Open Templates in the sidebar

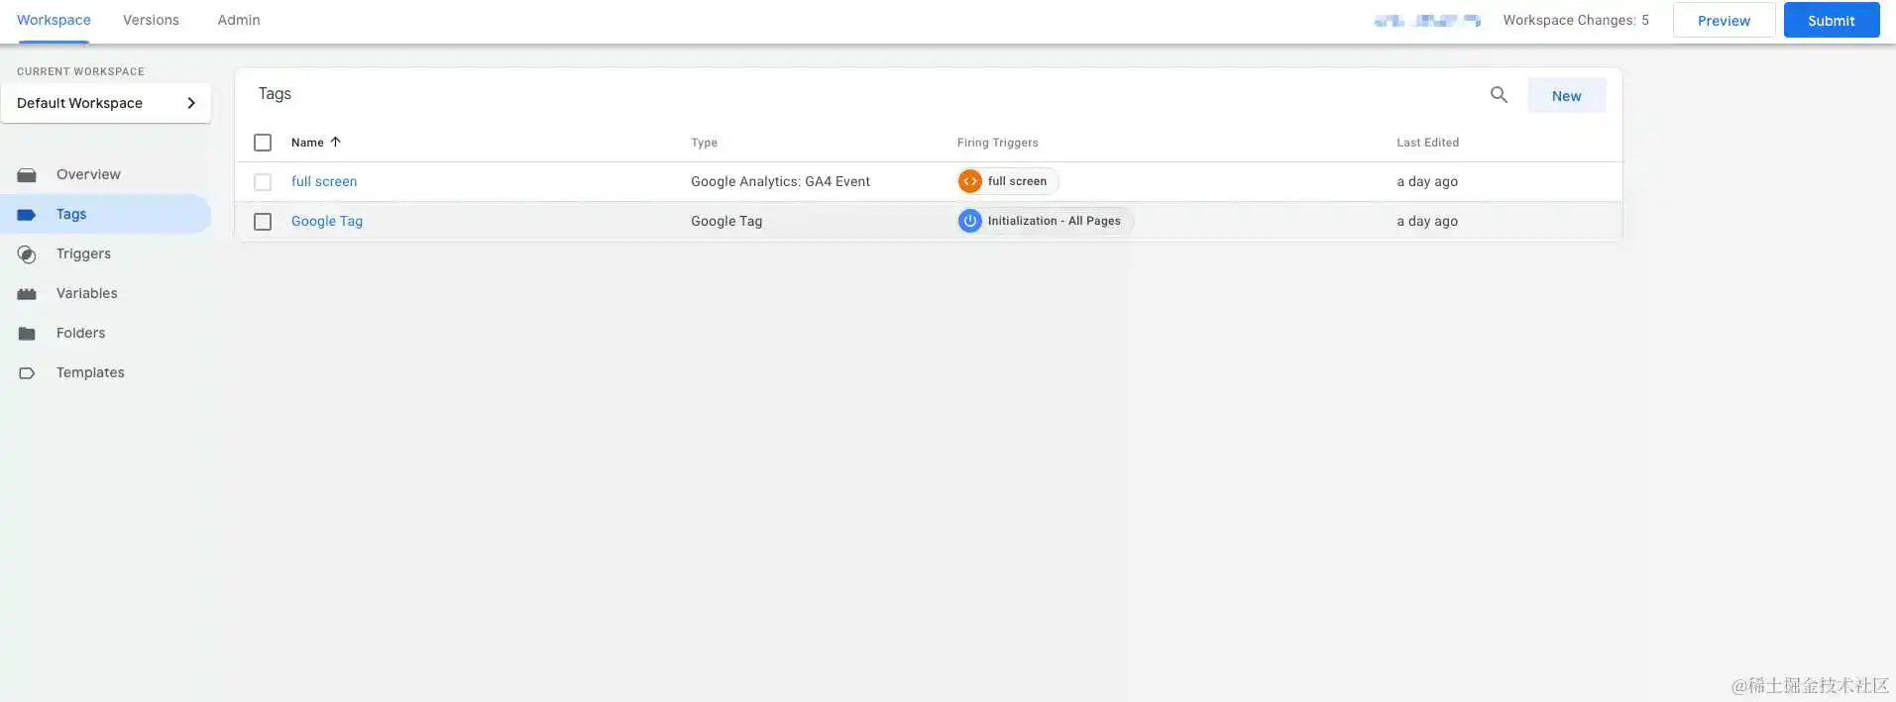[x=90, y=372]
